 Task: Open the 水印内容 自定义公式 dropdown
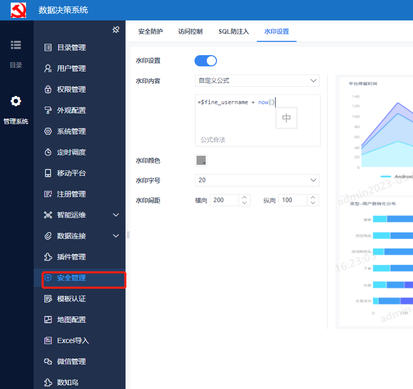257,81
